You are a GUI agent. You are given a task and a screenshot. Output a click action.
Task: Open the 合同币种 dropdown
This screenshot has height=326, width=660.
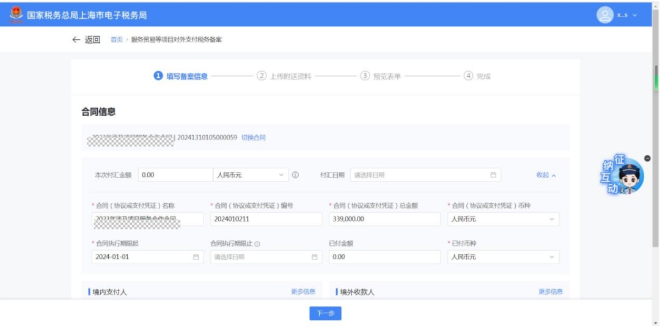coord(504,219)
